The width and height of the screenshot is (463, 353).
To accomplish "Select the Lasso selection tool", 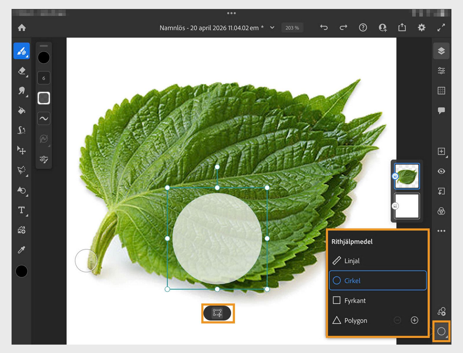I will click(x=22, y=170).
